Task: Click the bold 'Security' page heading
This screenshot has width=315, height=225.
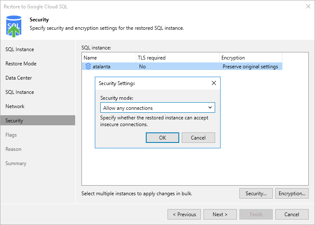Action: point(39,20)
